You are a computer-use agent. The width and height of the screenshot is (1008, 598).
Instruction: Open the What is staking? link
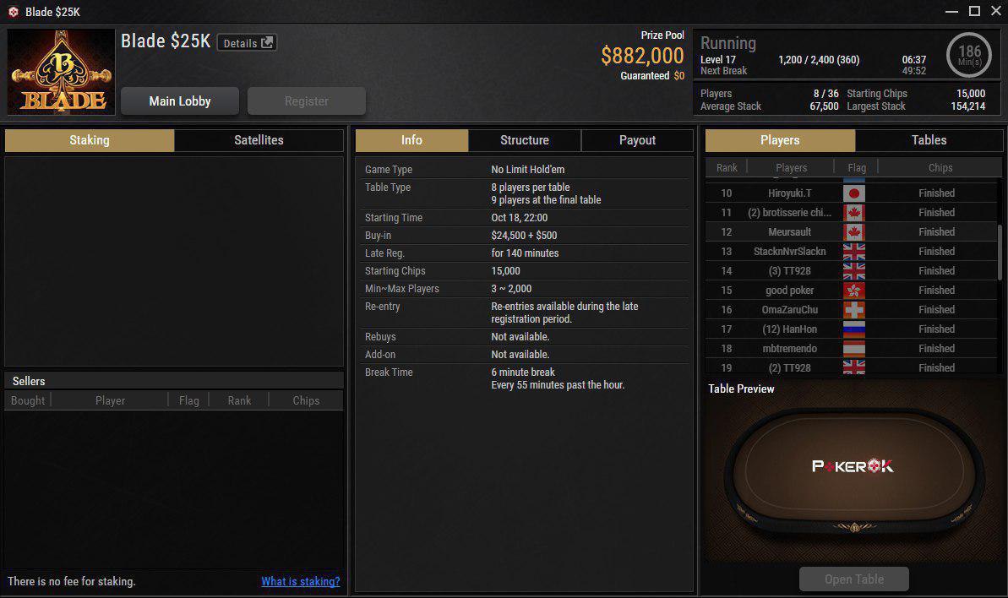coord(300,581)
